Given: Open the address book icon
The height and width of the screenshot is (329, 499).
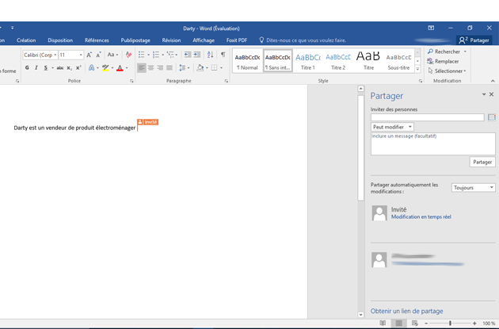Looking at the screenshot, I should (x=491, y=117).
